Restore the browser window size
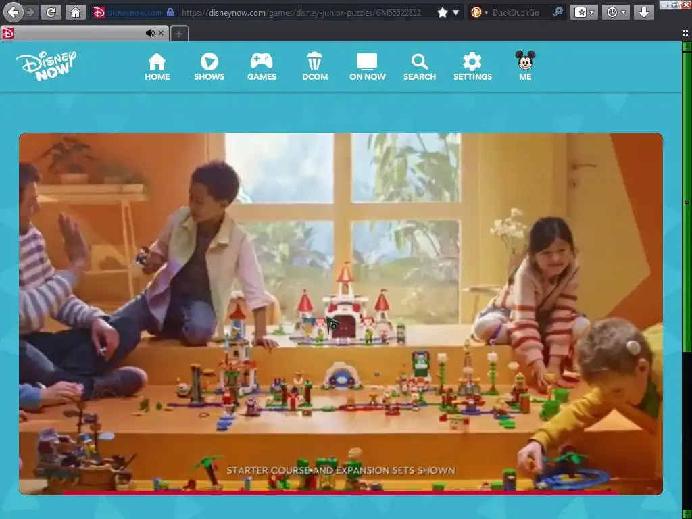The height and width of the screenshot is (519, 692). [675, 5]
